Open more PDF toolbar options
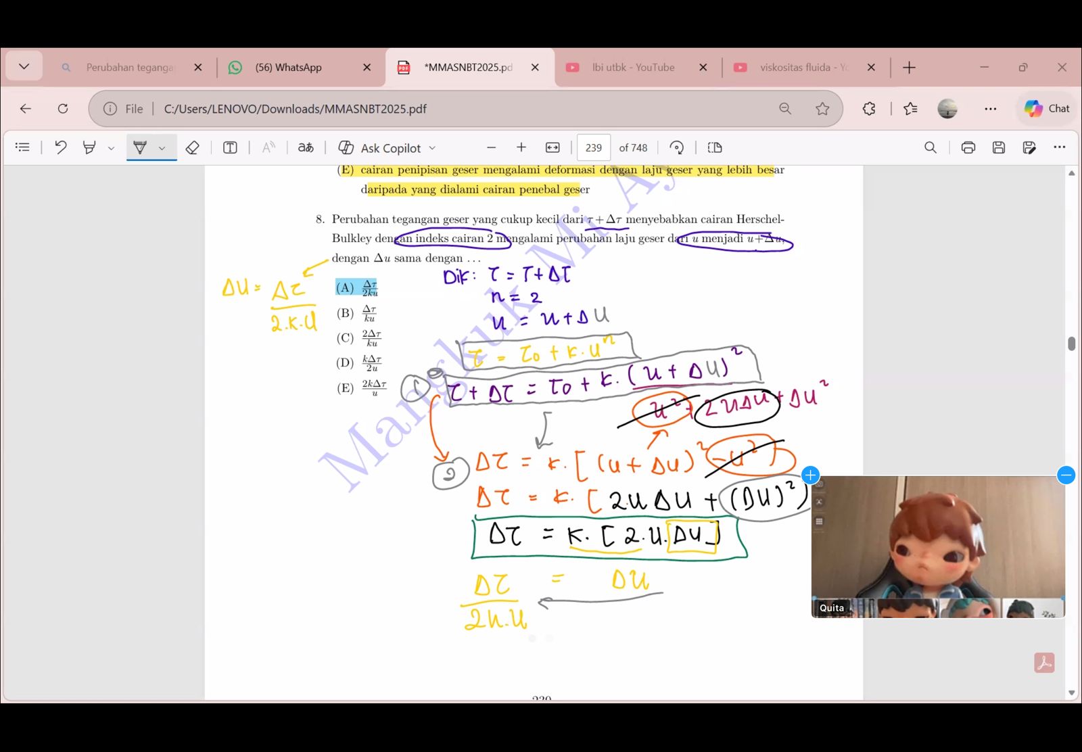 [x=1060, y=147]
